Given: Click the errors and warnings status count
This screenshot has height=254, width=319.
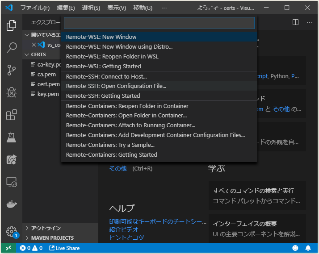Looking at the screenshot, I should pos(31,248).
